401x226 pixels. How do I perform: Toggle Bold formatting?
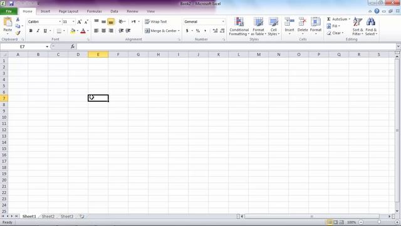[x=31, y=31]
